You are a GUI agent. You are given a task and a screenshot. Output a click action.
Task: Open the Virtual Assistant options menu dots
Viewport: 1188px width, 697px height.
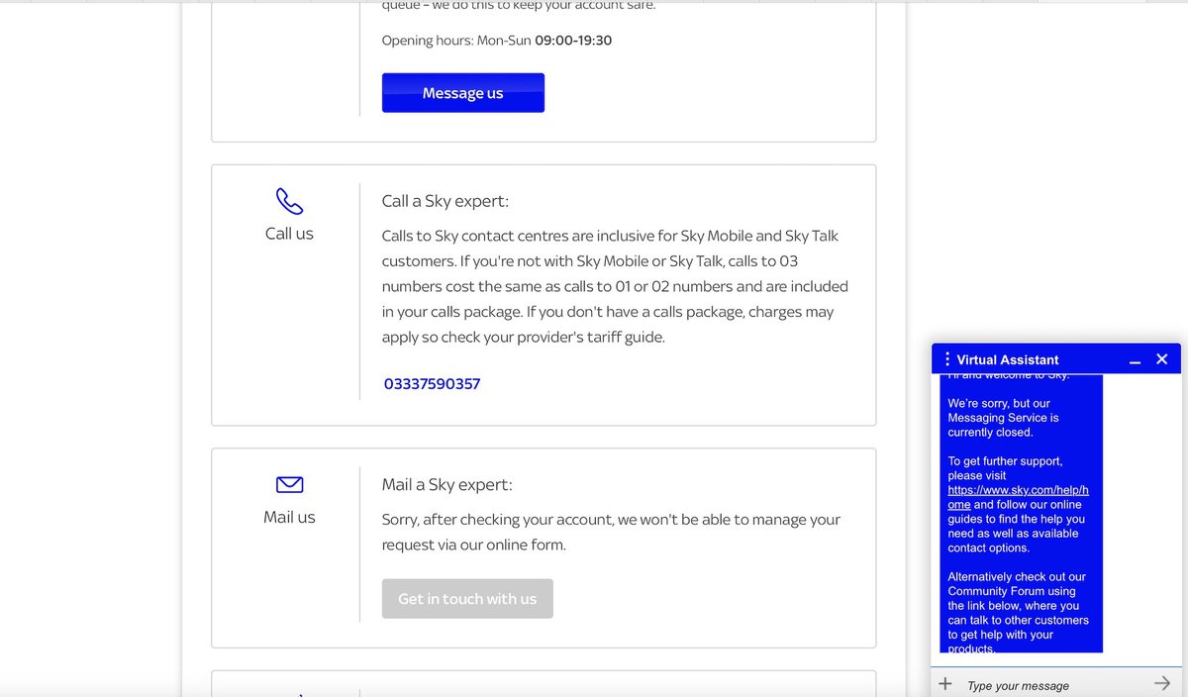coord(947,359)
